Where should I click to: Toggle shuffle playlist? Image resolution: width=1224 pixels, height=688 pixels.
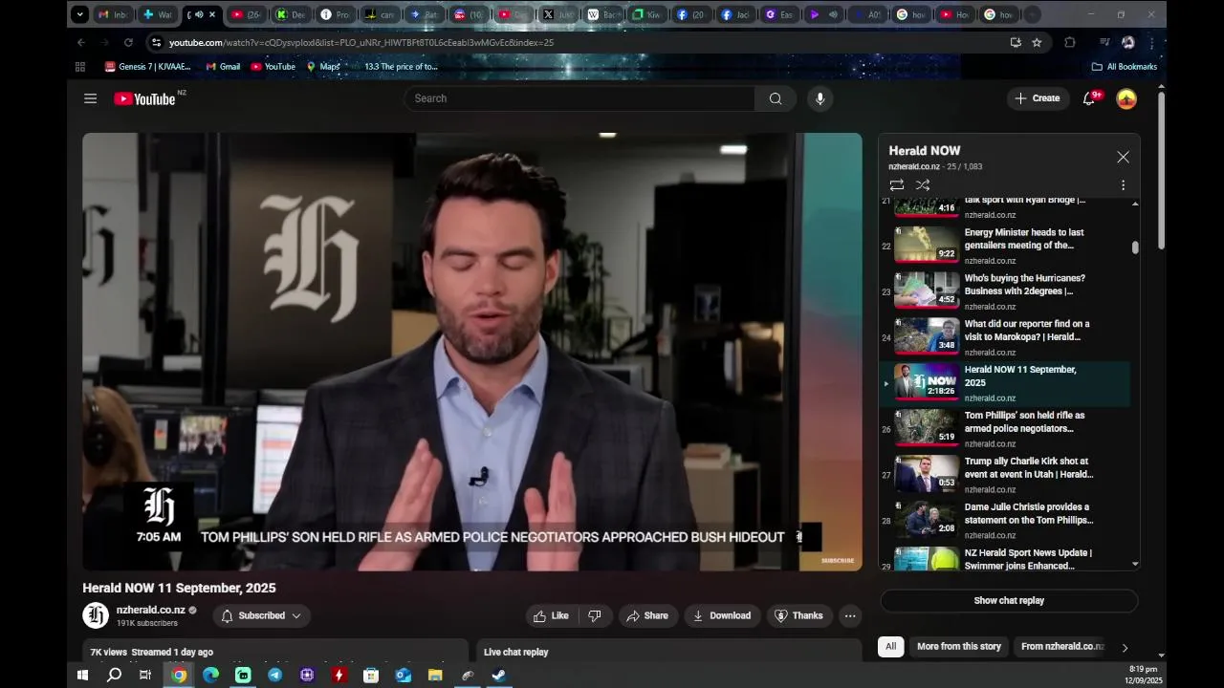[x=923, y=184]
